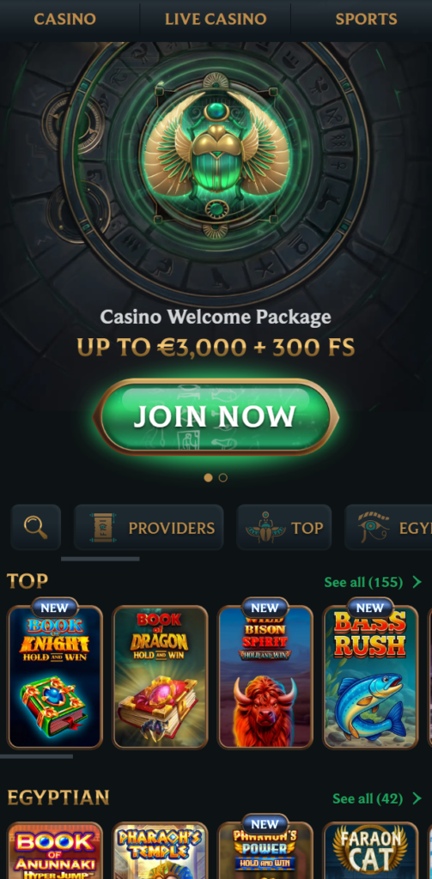
Task: Open See all (155) top games link
Action: [x=363, y=583]
